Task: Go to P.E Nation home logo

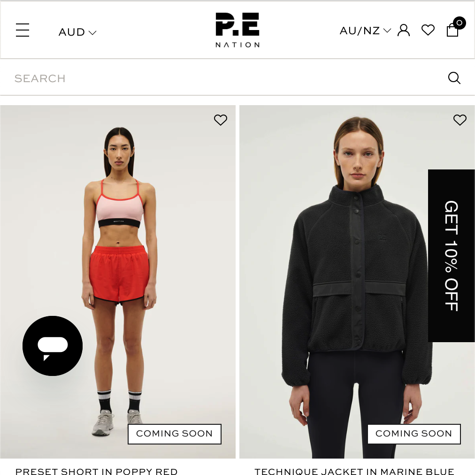Action: pyautogui.click(x=237, y=30)
